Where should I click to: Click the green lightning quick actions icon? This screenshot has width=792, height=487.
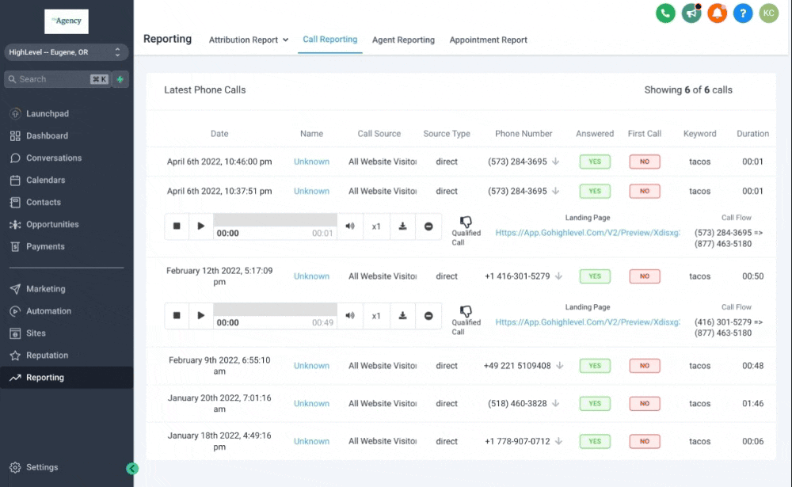[120, 79]
